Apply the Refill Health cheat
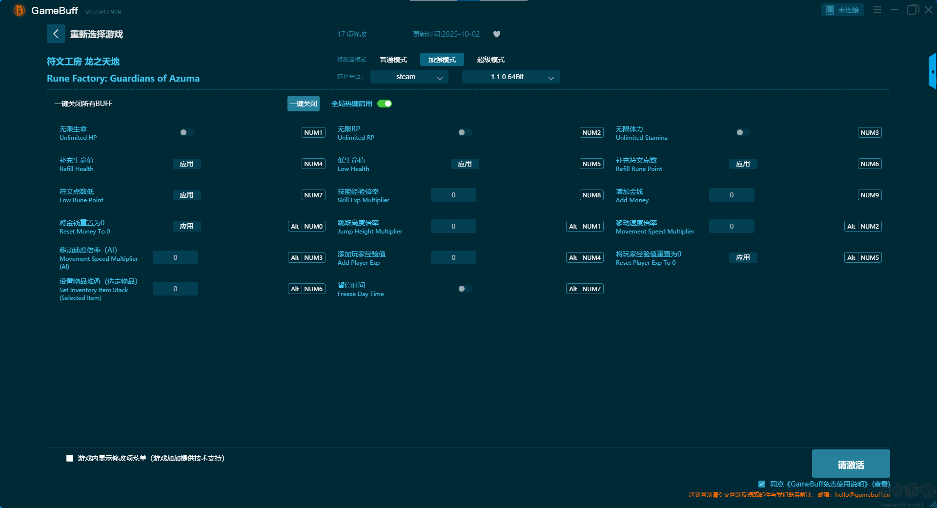937x508 pixels. click(186, 164)
